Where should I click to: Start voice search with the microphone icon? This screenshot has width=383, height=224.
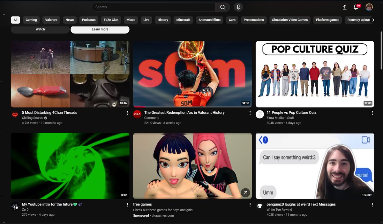pos(238,7)
